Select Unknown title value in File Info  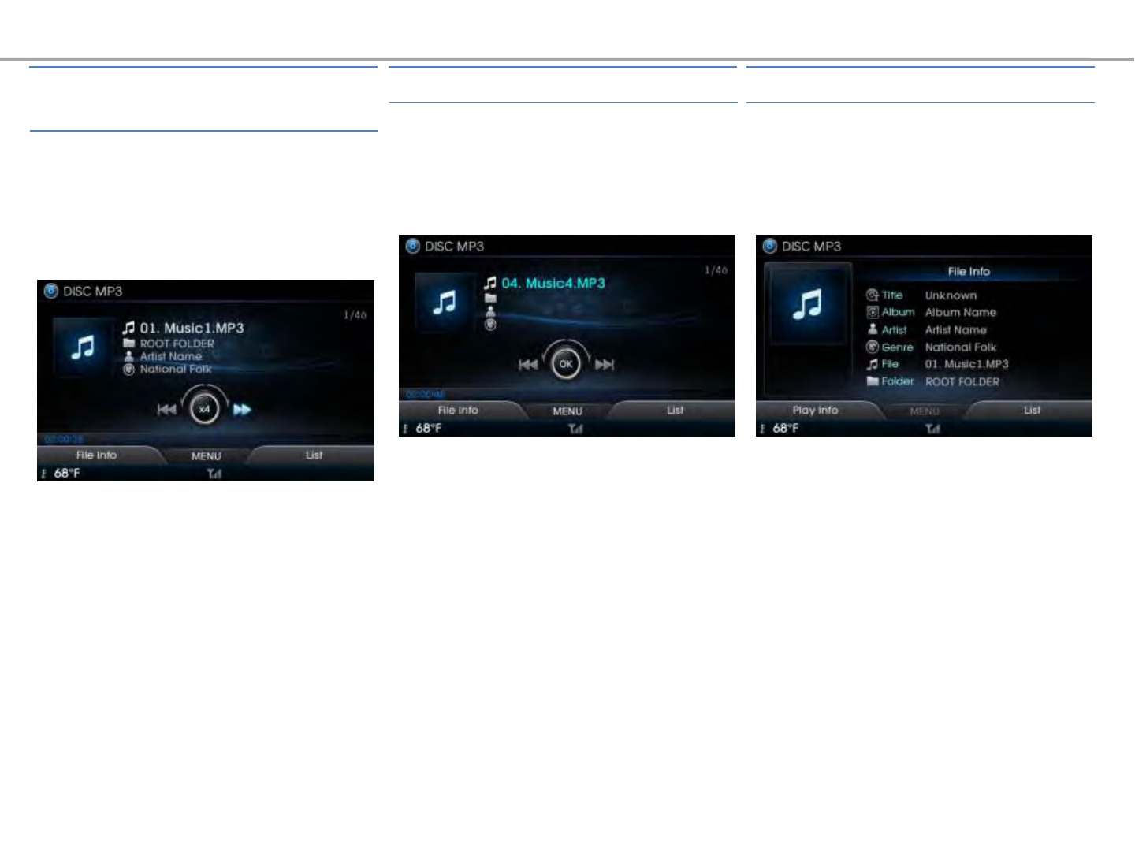[x=951, y=295]
